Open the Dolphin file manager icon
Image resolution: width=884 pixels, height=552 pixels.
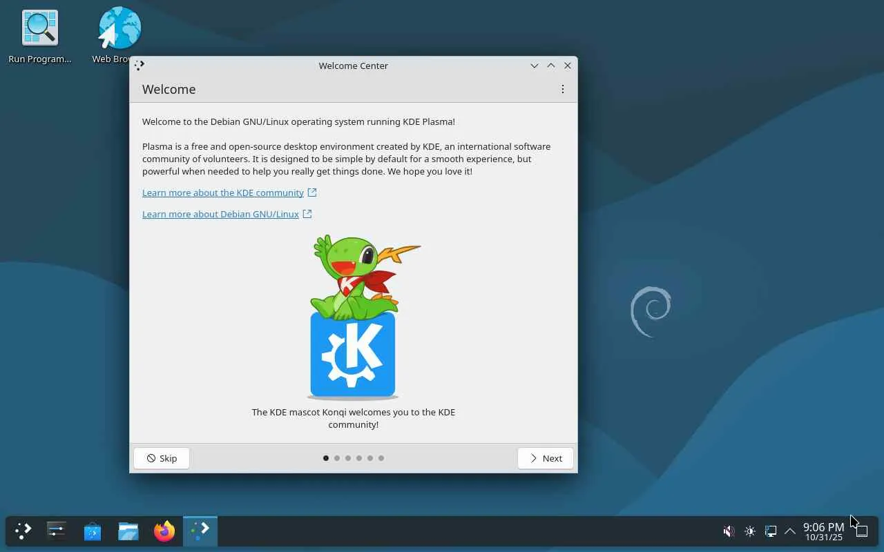[x=128, y=531]
